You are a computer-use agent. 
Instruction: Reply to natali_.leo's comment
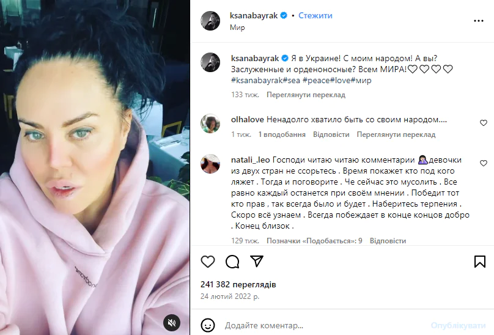pyautogui.click(x=388, y=241)
